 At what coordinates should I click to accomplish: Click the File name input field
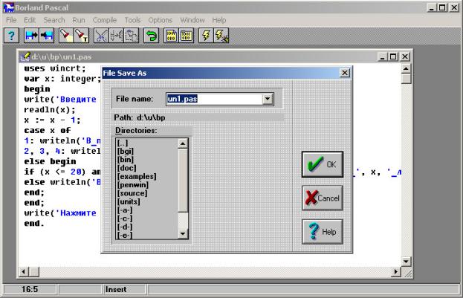click(214, 99)
